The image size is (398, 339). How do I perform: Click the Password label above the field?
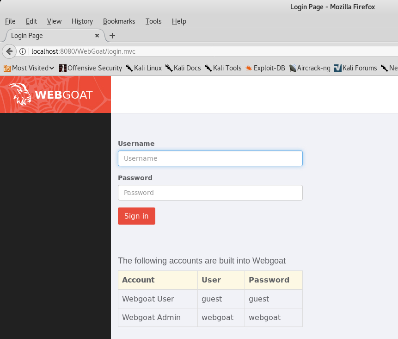click(x=135, y=178)
